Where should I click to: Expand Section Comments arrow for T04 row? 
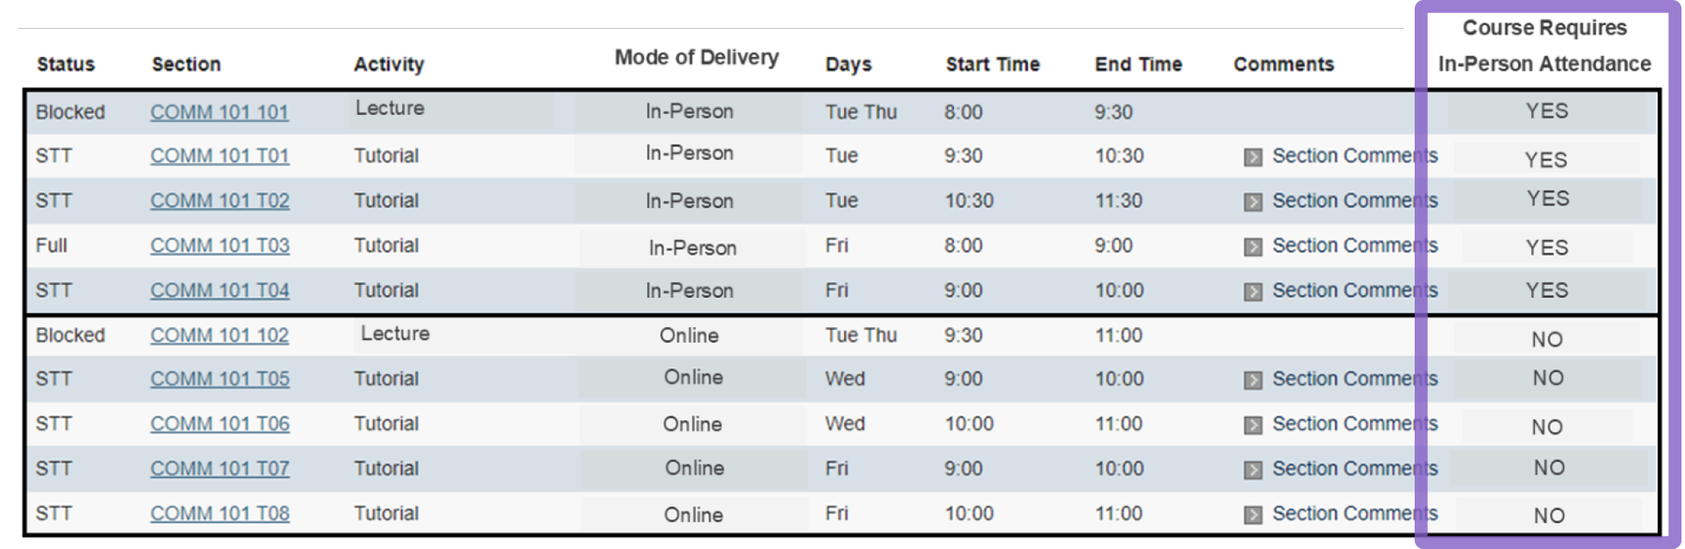click(x=1252, y=291)
